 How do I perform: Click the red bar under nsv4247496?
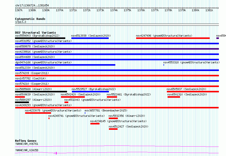pyautogui.click(x=173, y=38)
